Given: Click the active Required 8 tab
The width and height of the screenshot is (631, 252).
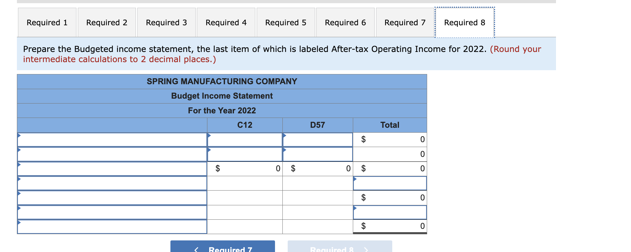Looking at the screenshot, I should [x=465, y=22].
